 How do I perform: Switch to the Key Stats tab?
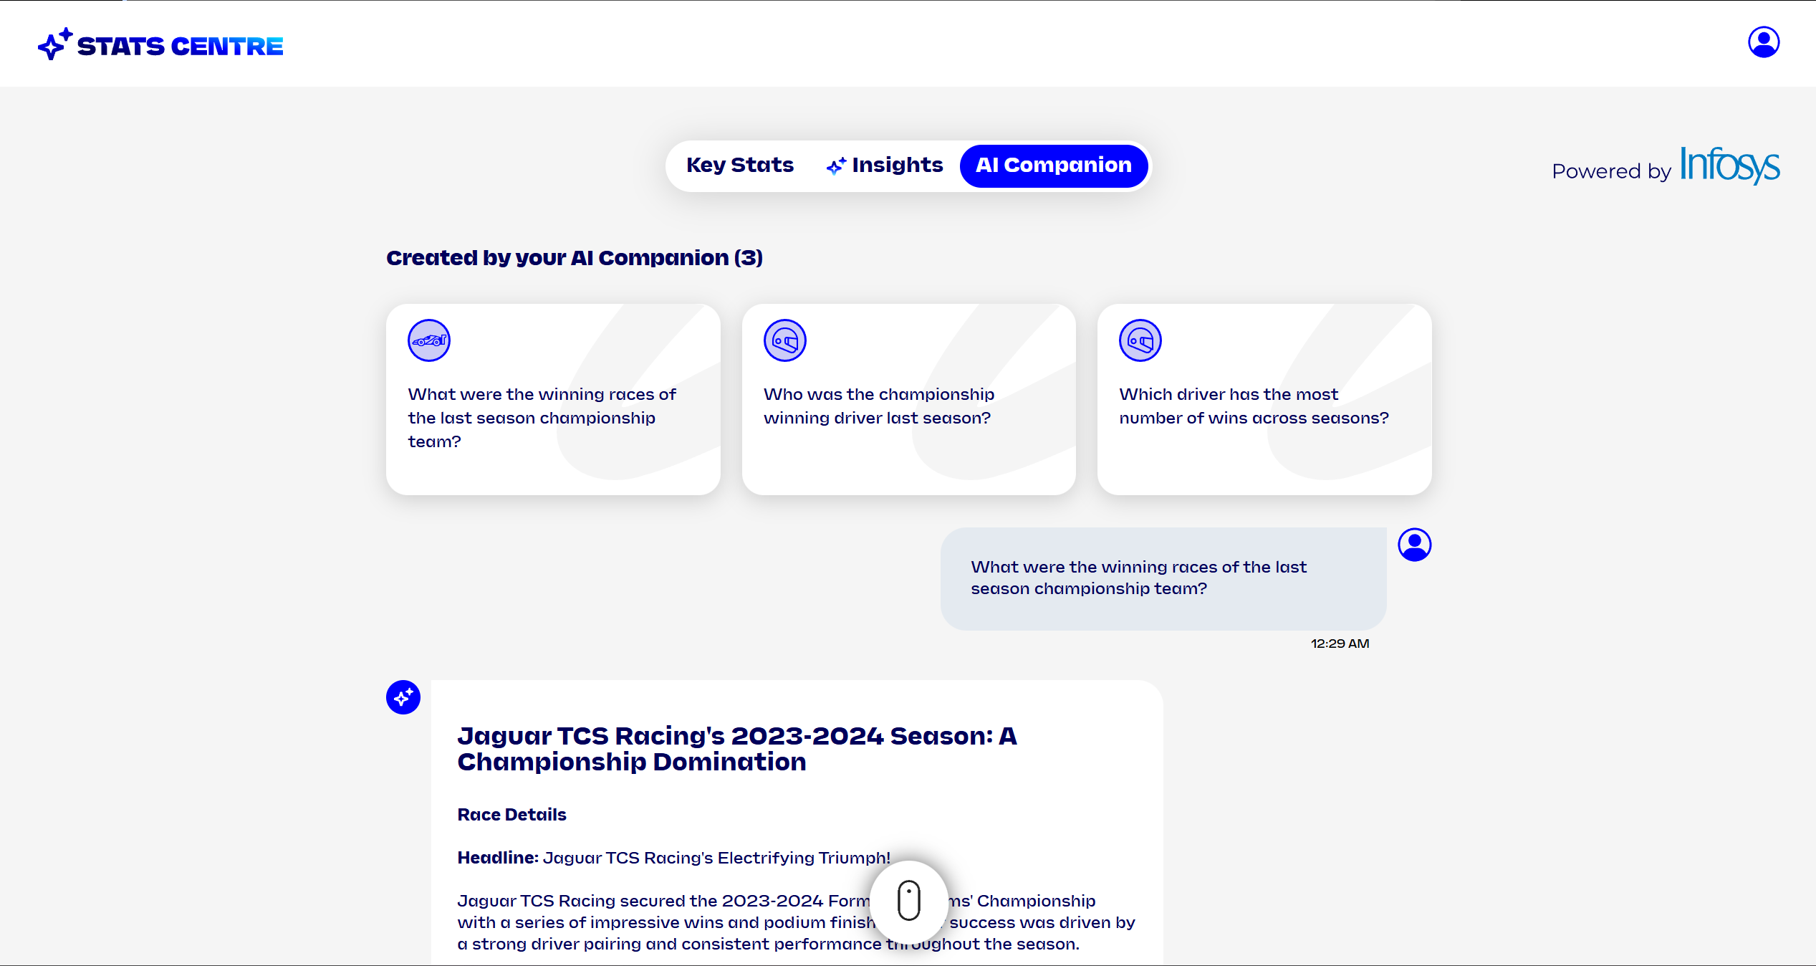pyautogui.click(x=740, y=166)
